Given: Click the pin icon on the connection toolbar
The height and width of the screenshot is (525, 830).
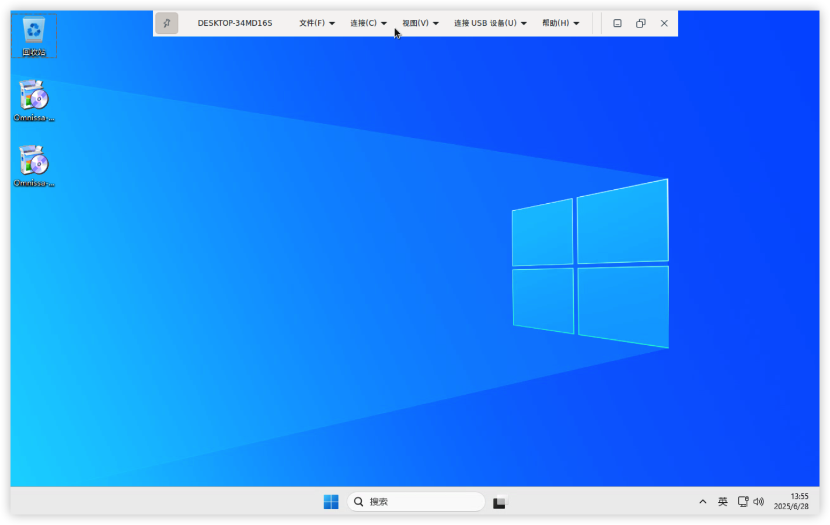Looking at the screenshot, I should tap(166, 23).
